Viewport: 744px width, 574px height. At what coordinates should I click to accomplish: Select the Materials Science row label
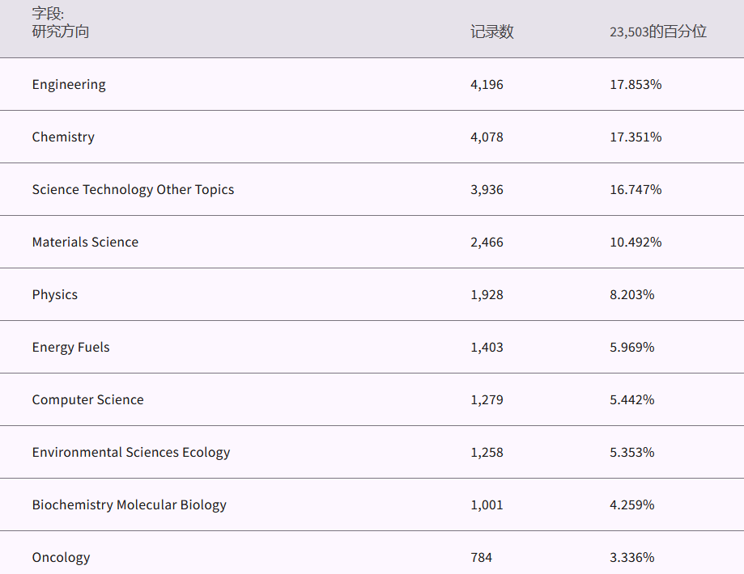tap(85, 243)
